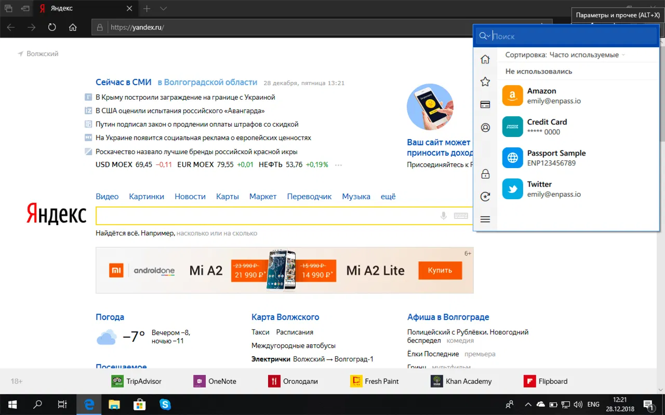Open a new browser tab
The image size is (665, 415).
click(147, 9)
